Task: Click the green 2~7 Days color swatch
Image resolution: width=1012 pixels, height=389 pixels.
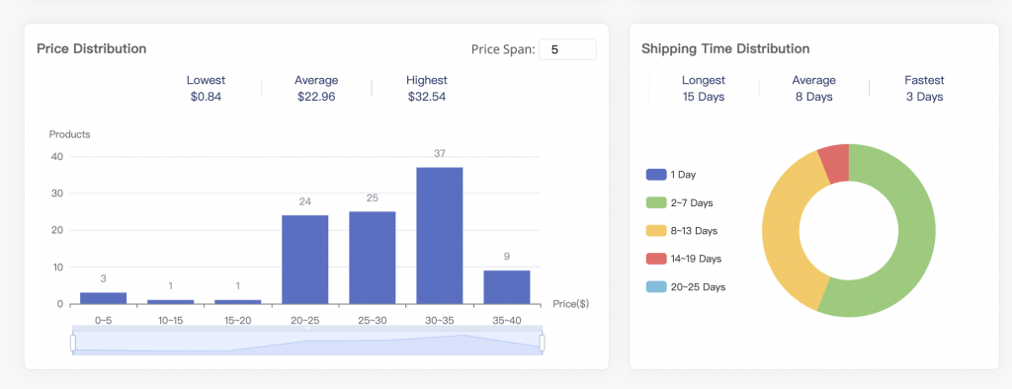Action: point(656,202)
